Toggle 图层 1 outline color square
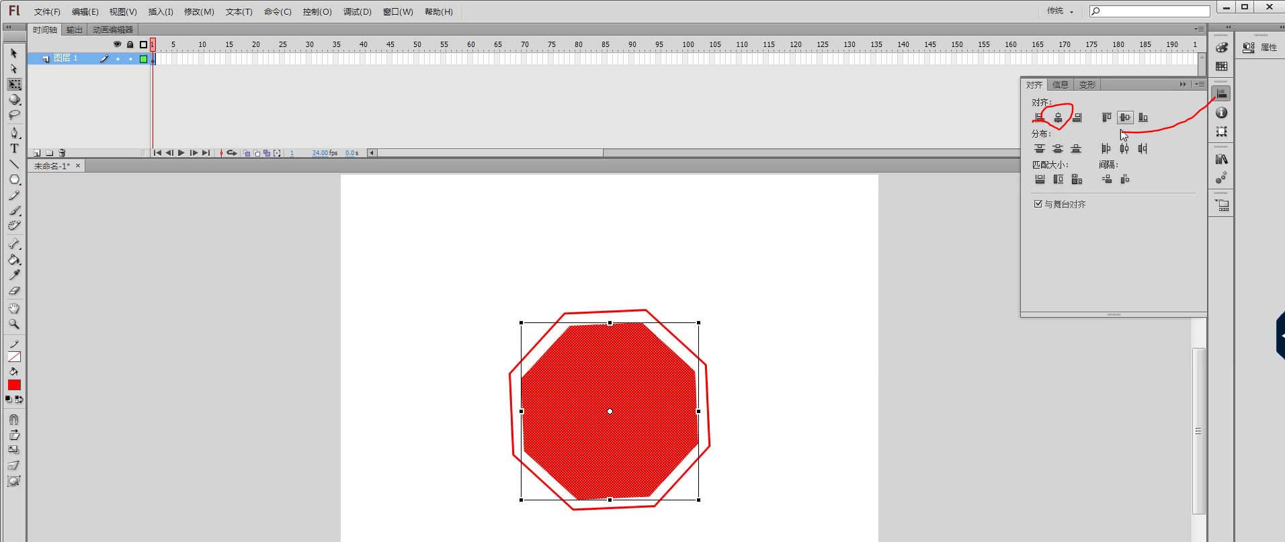This screenshot has height=542, width=1285. point(143,59)
